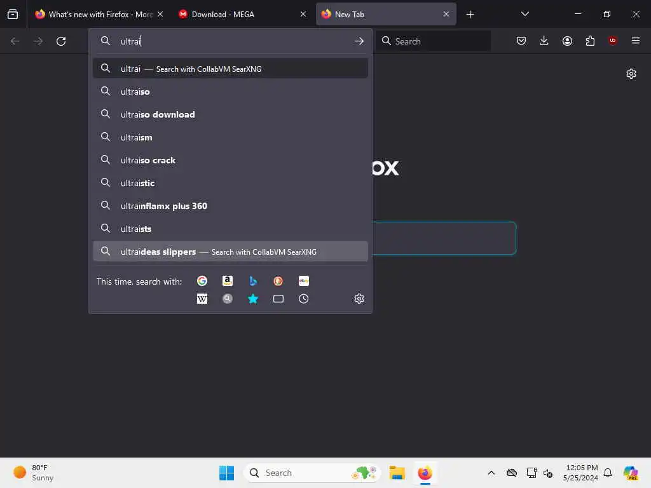Choose the ultraiso download suggestion

click(230, 114)
